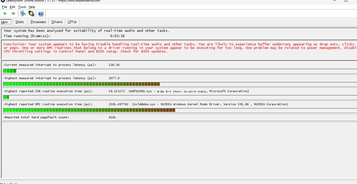Click the 'Your system has been analyzed' message

pyautogui.click(x=86, y=31)
